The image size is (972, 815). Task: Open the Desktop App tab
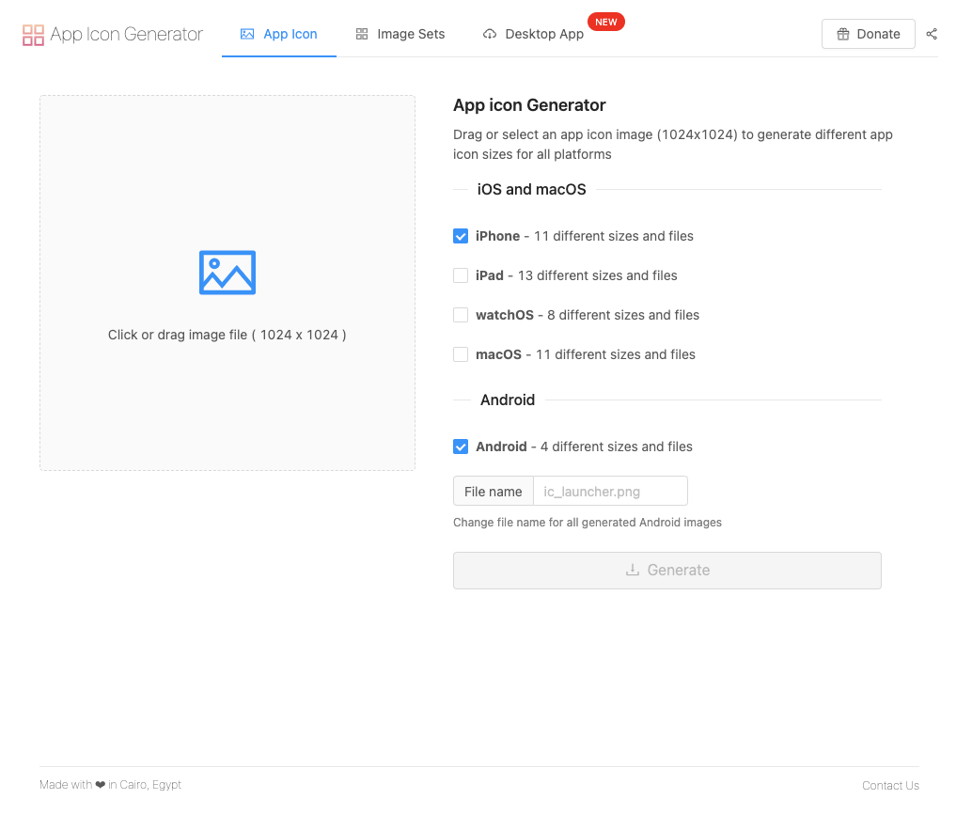tap(533, 34)
